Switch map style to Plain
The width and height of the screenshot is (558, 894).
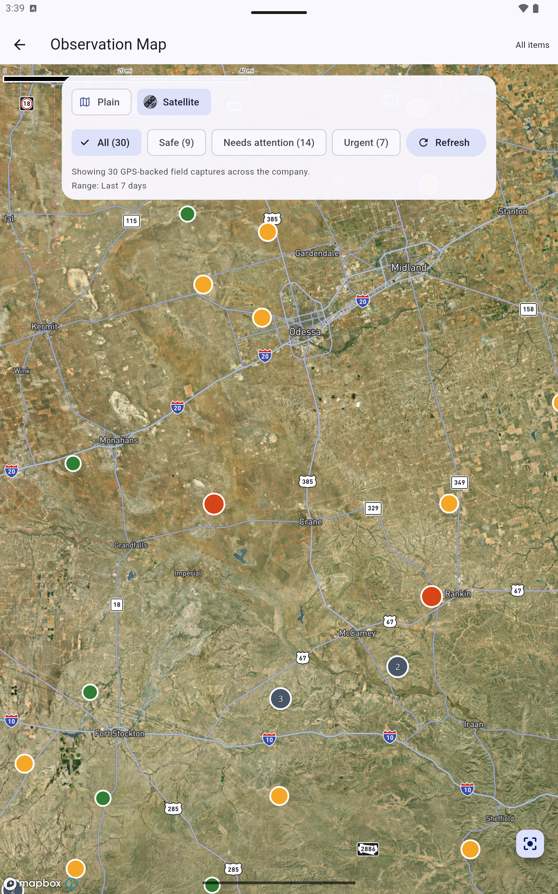point(101,102)
